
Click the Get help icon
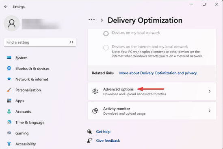tap(89, 132)
